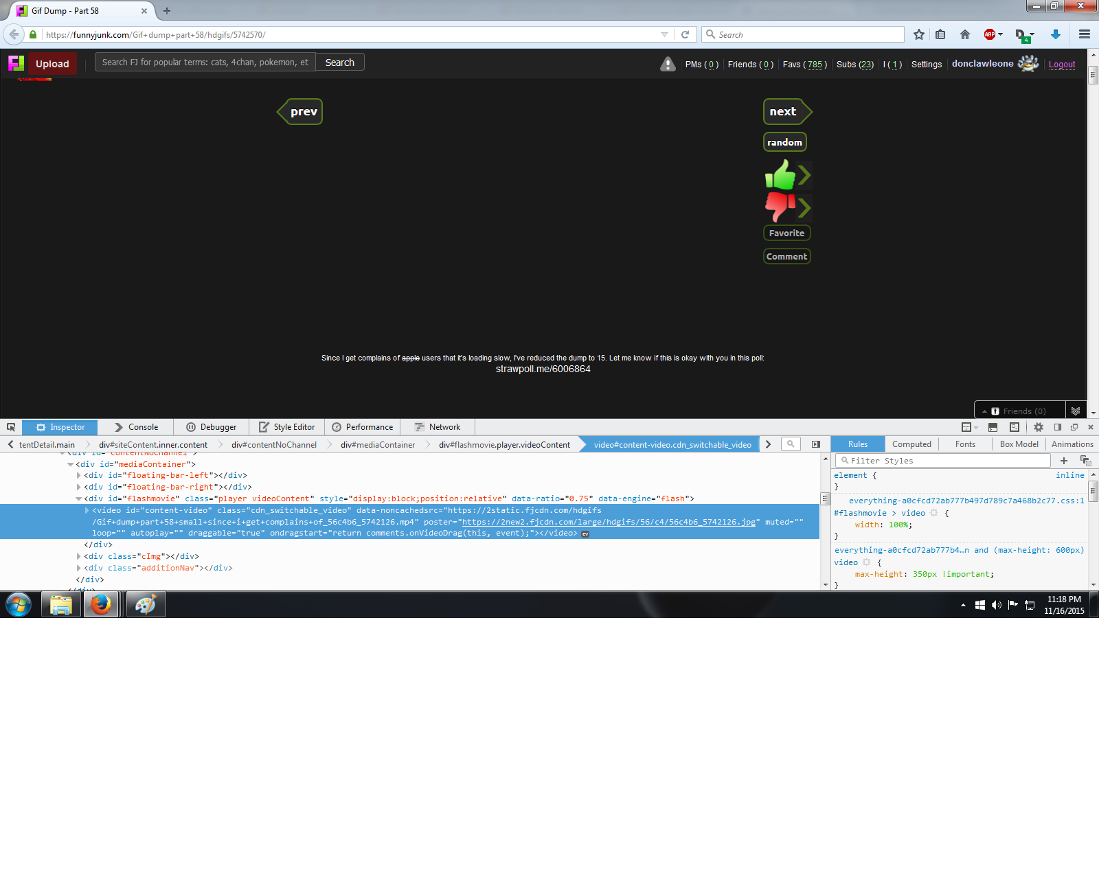Expand the additionNav div node
The image size is (1099, 894).
79,568
